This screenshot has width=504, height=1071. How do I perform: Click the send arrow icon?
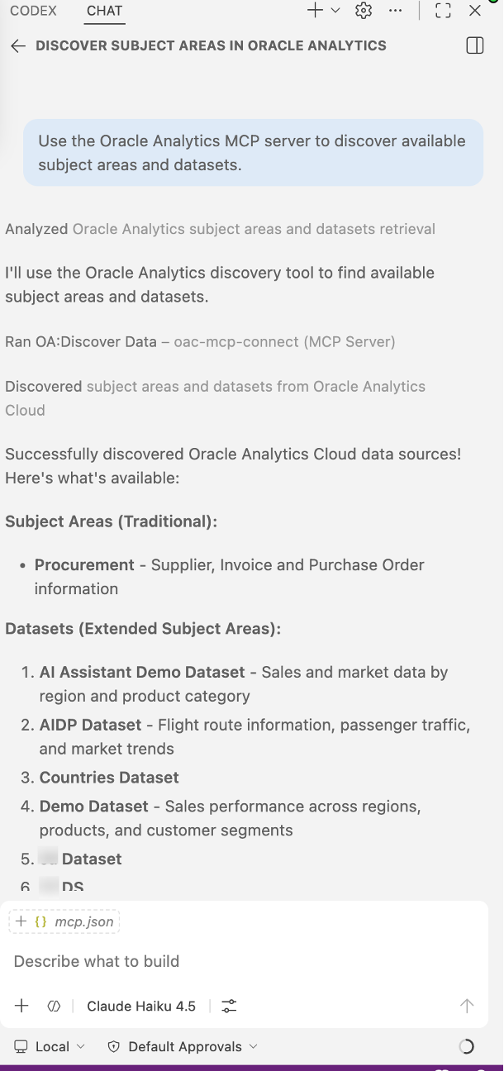[x=467, y=1006]
